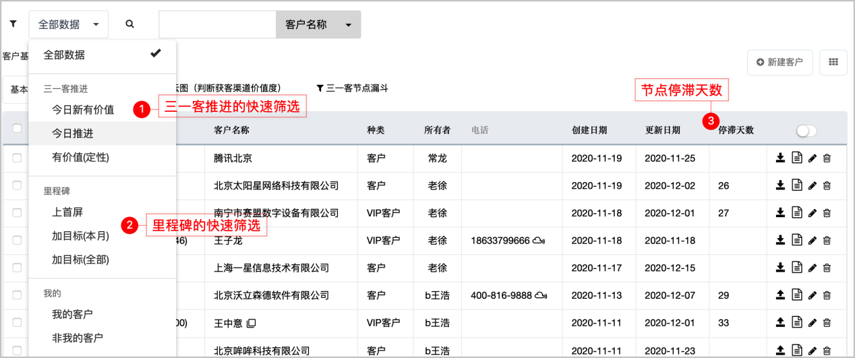Click pencil icon for 北京太阳星网络科技有限公司
Image resolution: width=855 pixels, height=358 pixels.
coord(812,185)
